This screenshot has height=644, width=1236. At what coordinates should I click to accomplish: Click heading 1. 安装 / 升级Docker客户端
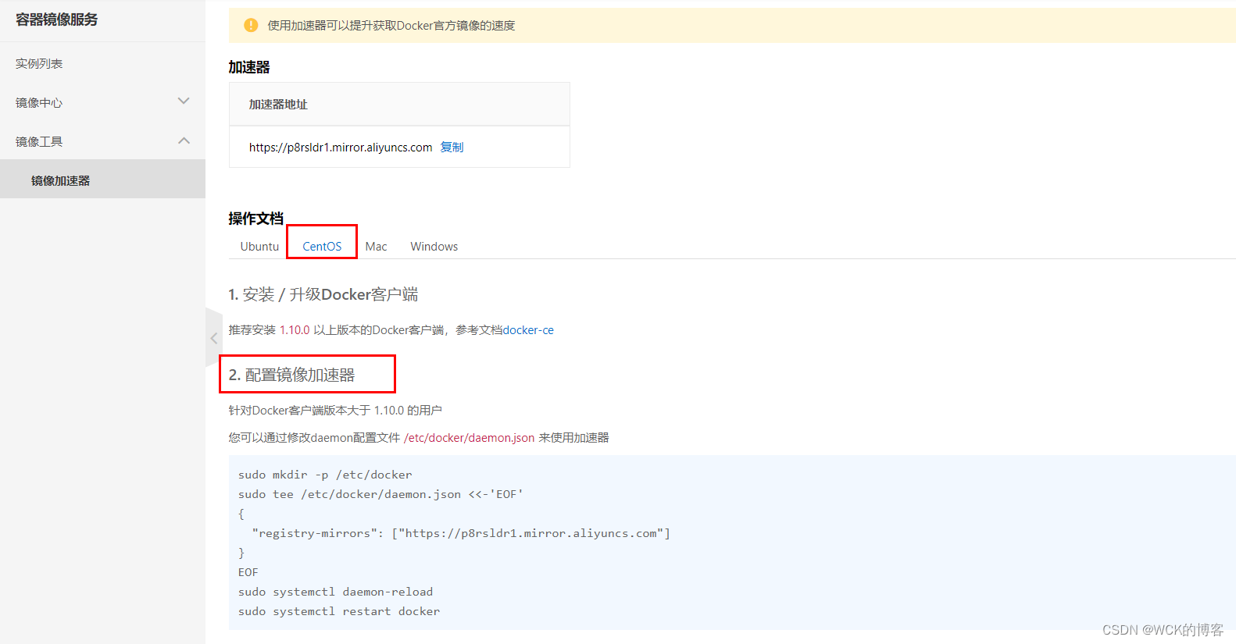tap(323, 294)
